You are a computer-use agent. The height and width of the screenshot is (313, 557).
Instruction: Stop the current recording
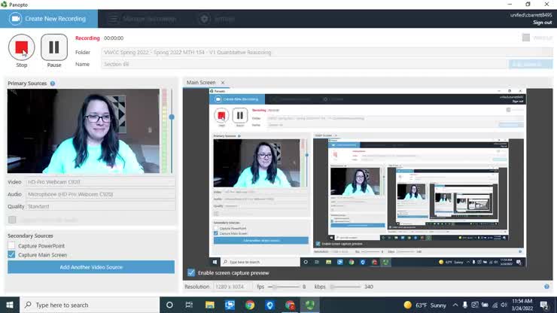[21, 48]
